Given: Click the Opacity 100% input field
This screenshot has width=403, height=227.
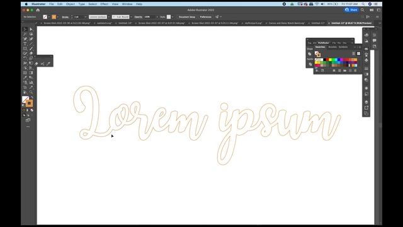Looking at the screenshot, I should click(x=149, y=17).
